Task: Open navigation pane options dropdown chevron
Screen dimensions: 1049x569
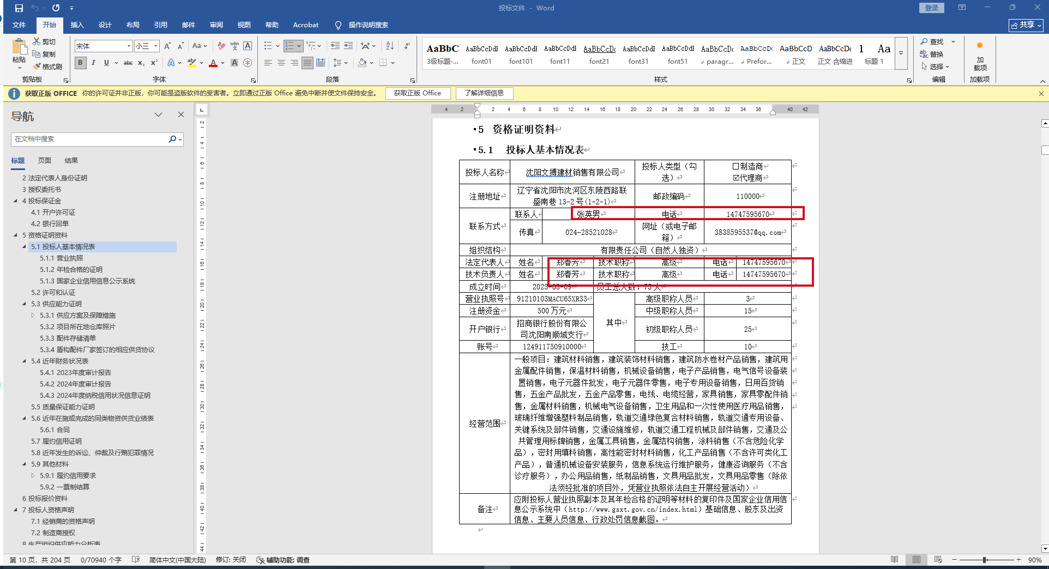Action: [158, 114]
